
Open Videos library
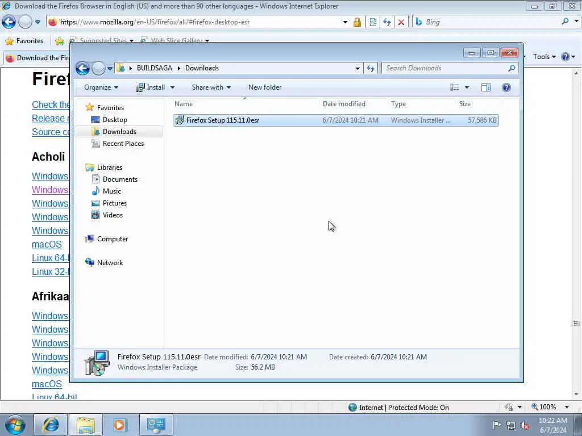(x=113, y=215)
